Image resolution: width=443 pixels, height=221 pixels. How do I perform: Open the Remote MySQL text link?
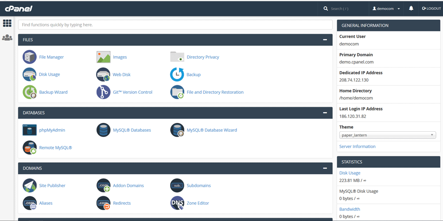click(x=56, y=148)
